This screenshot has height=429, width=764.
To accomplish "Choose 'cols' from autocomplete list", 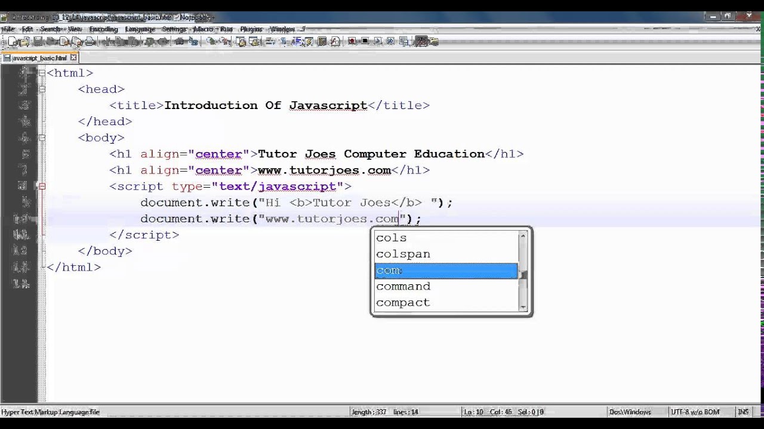I will click(x=446, y=238).
